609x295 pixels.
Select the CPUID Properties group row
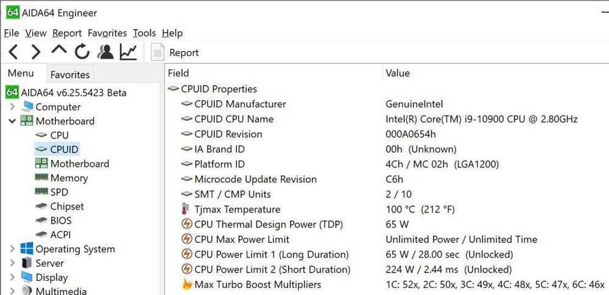[x=213, y=89]
